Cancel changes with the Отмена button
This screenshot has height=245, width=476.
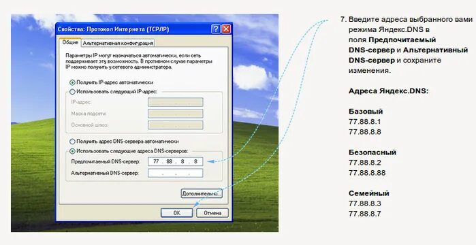coord(212,213)
